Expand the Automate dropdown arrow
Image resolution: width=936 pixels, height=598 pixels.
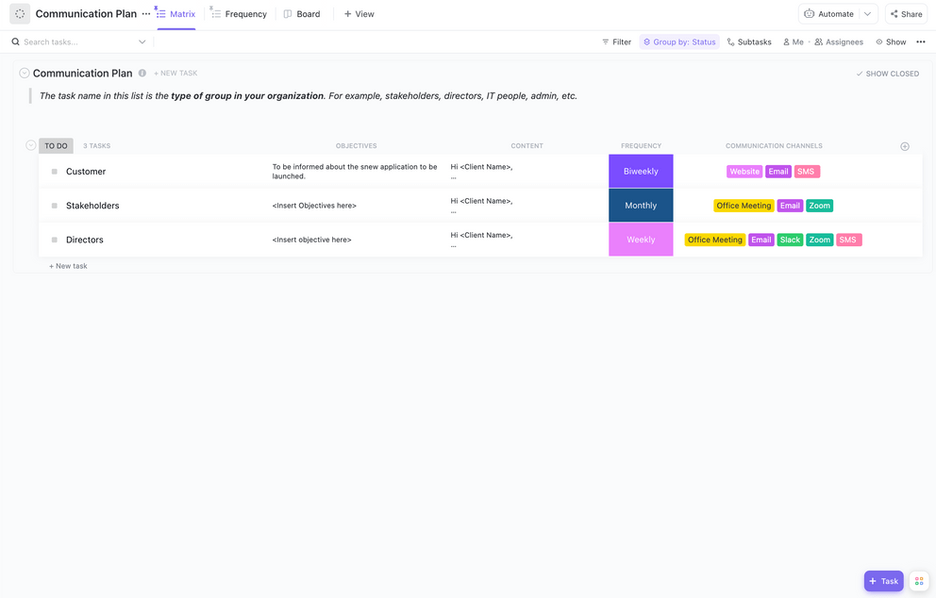tap(867, 14)
